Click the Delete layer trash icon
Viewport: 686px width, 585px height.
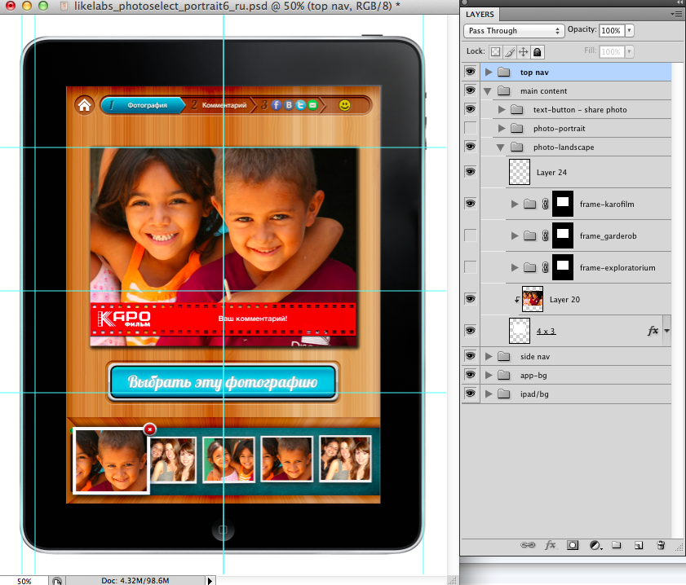[661, 545]
